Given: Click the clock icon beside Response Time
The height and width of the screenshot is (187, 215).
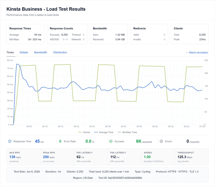Looking at the screenshot, I should click(x=10, y=141).
